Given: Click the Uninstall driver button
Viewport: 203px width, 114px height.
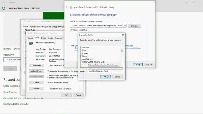Looking at the screenshot, I should pos(36,89).
